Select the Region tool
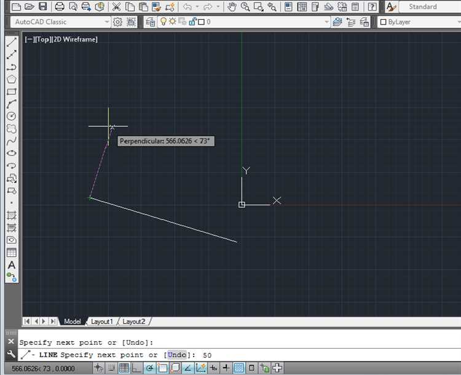Viewport: 461px width, 375px height. click(12, 240)
